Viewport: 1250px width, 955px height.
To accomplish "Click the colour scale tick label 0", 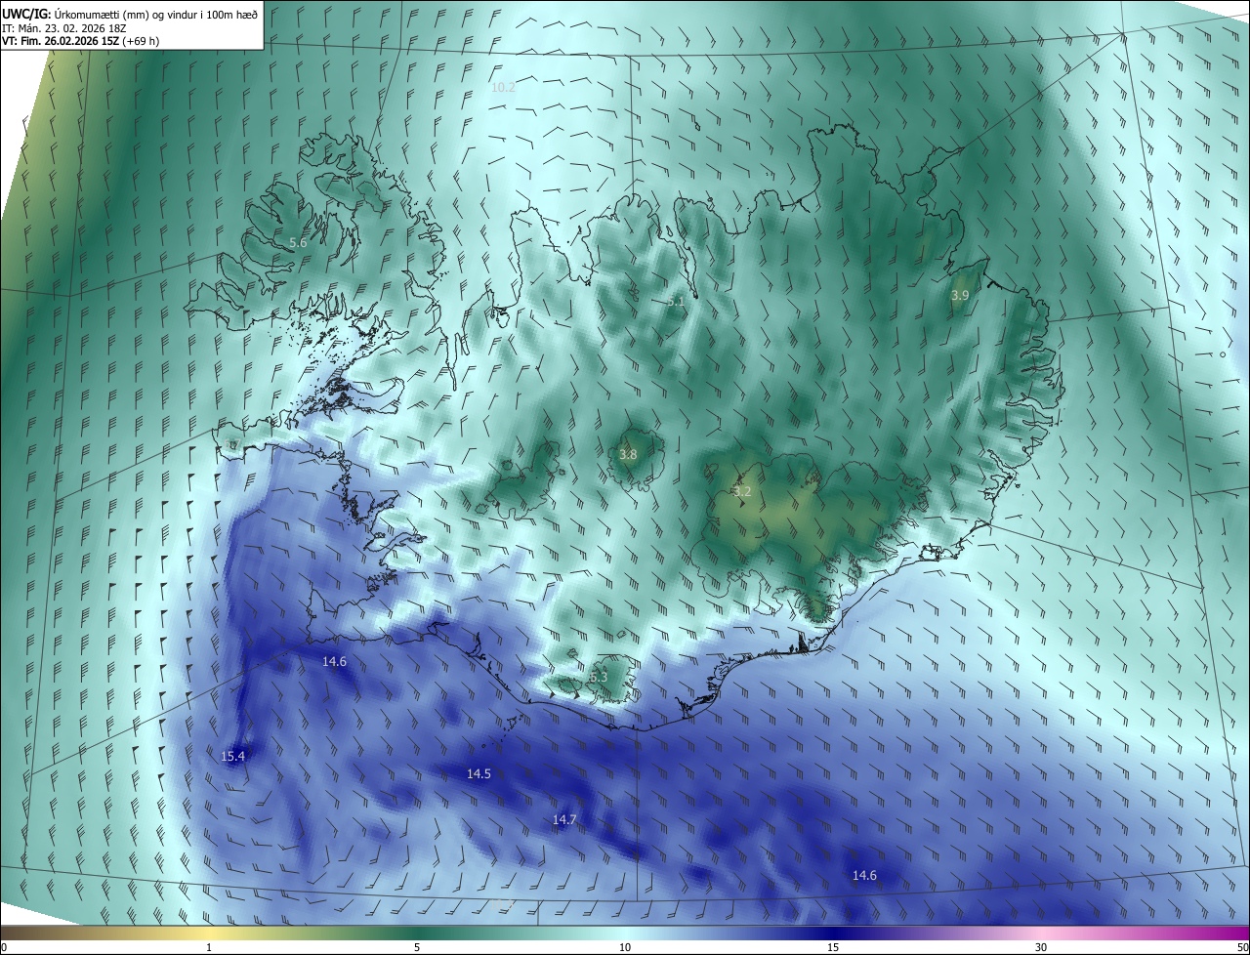I will pyautogui.click(x=4, y=947).
